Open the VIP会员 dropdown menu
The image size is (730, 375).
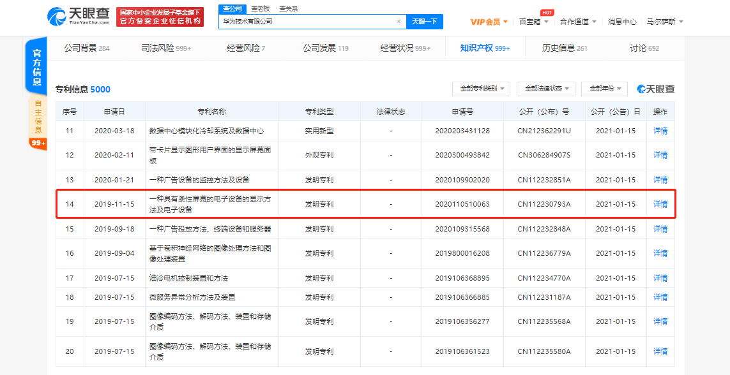(489, 22)
